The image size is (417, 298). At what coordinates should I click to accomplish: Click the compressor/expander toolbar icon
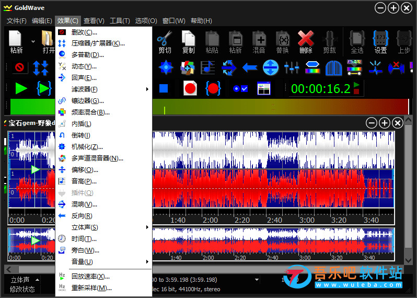coord(40,67)
